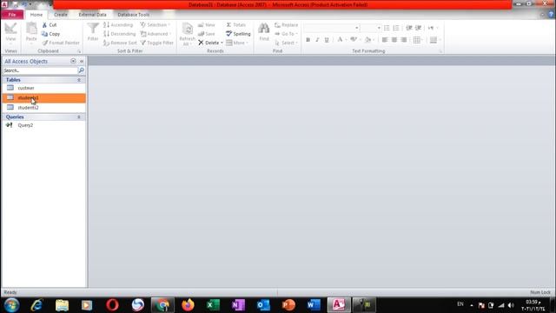556x313 pixels.
Task: Open Excel from the taskbar
Action: [x=213, y=305]
